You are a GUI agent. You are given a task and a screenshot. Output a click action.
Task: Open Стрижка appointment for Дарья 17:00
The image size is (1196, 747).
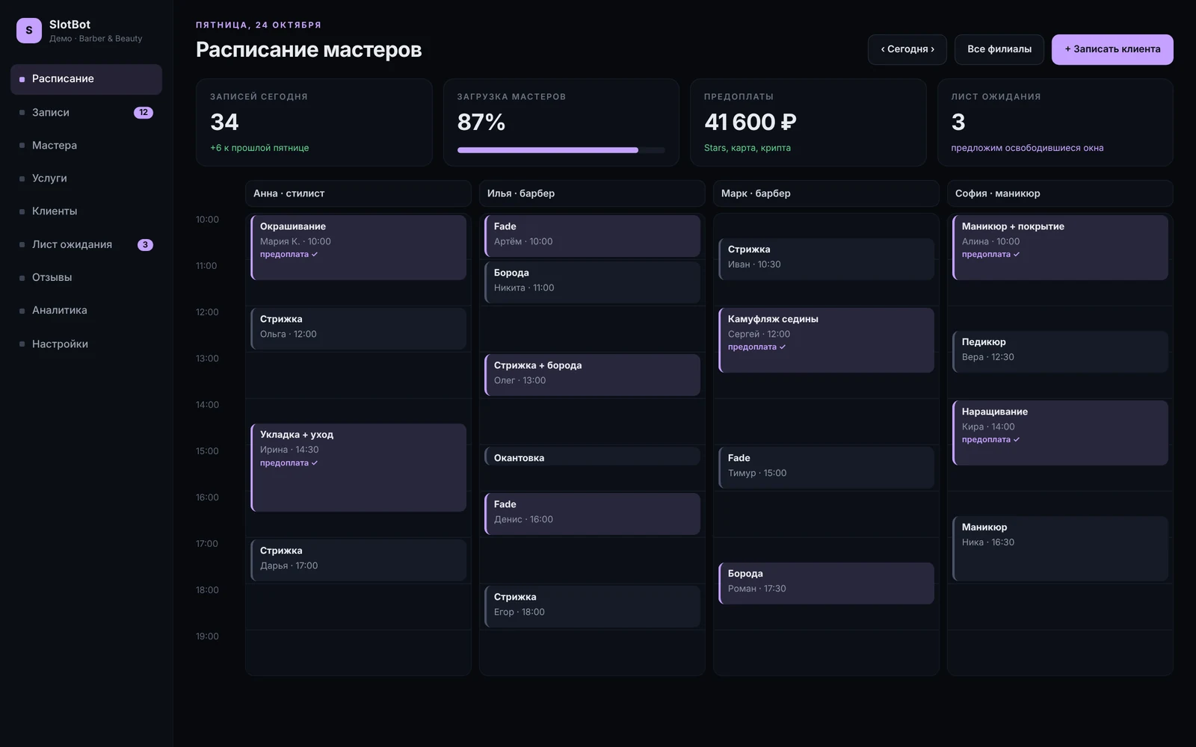coord(358,560)
